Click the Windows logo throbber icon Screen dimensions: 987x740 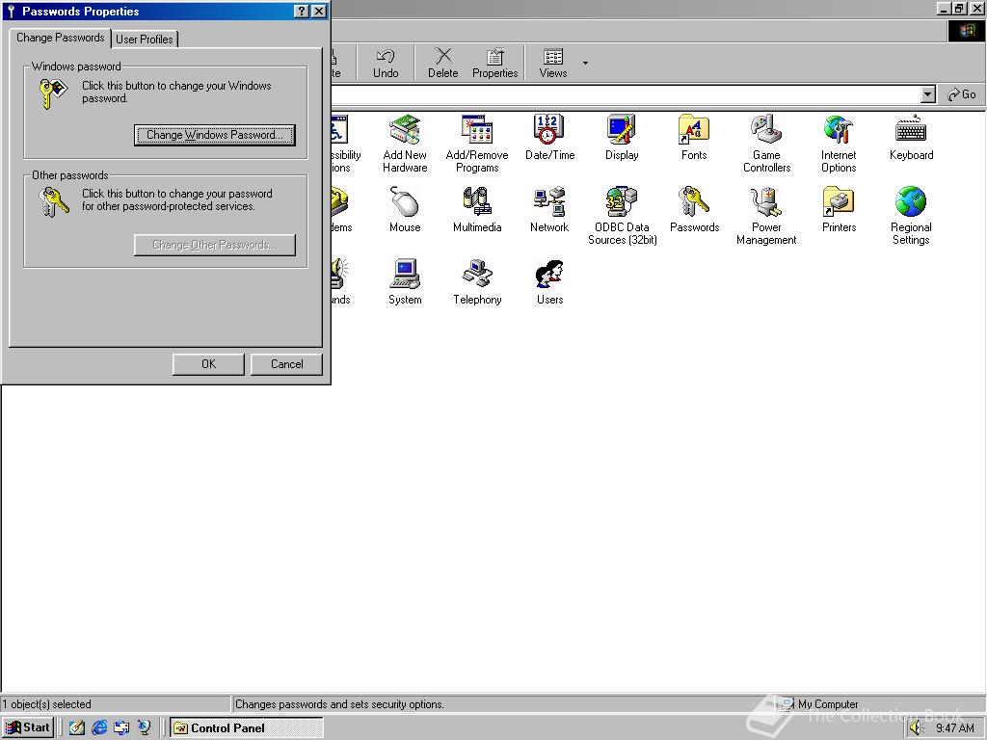click(966, 31)
